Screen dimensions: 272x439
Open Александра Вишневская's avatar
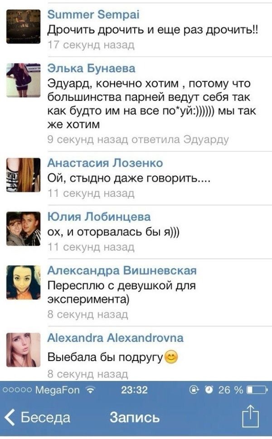[x=23, y=283]
